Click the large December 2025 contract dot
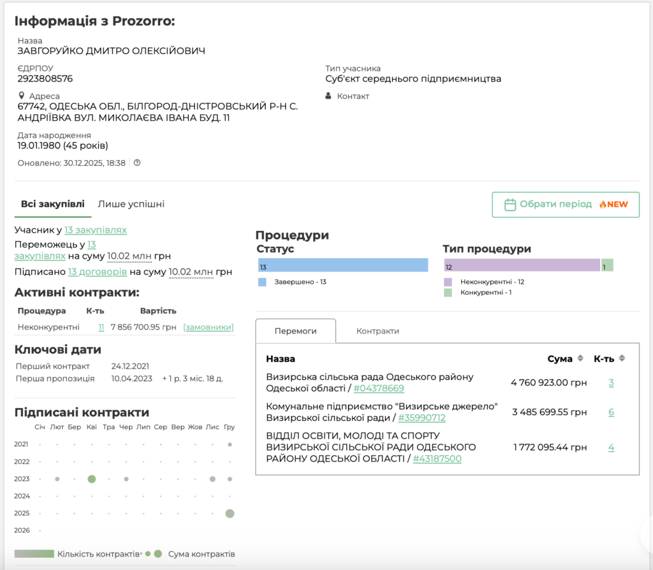 click(x=230, y=513)
